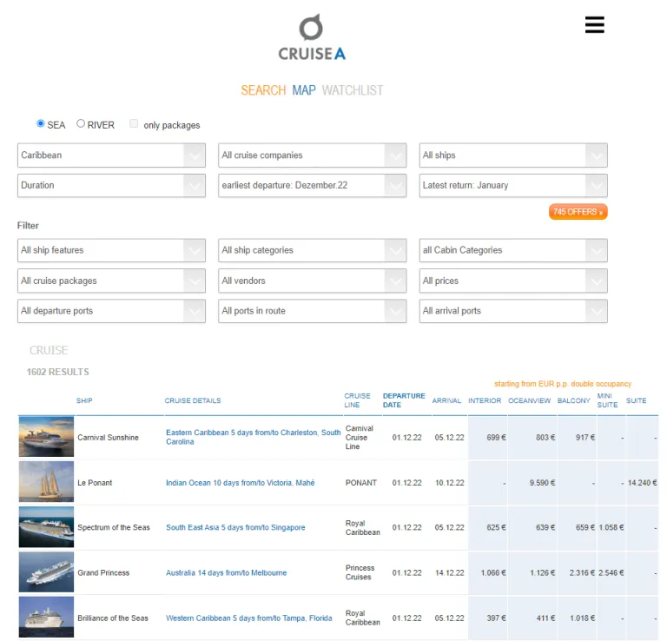Open Indian Ocean 10 days Victoria link
Screen dimensions: 667x641
(x=241, y=483)
